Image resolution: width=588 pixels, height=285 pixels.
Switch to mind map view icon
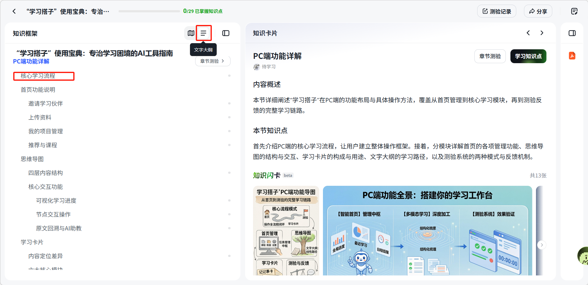[x=191, y=33]
